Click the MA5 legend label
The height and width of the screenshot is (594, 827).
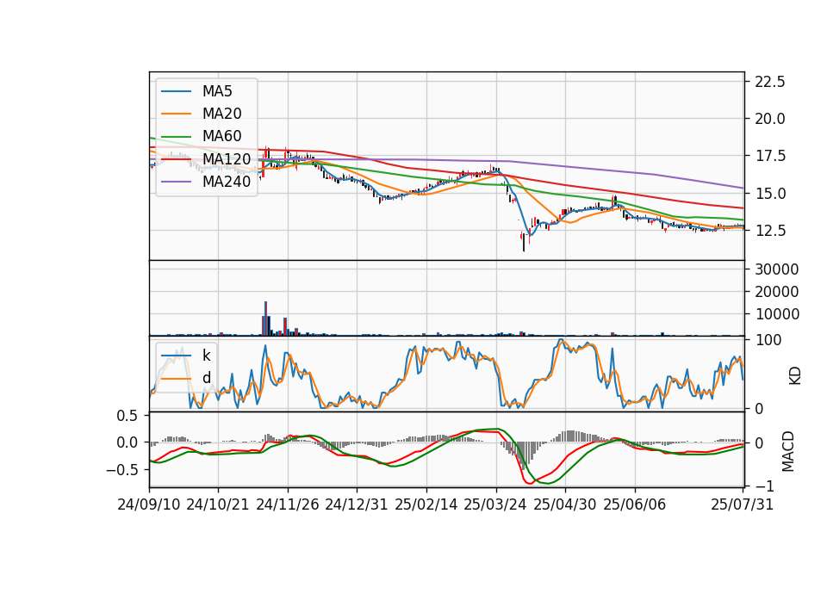[217, 91]
